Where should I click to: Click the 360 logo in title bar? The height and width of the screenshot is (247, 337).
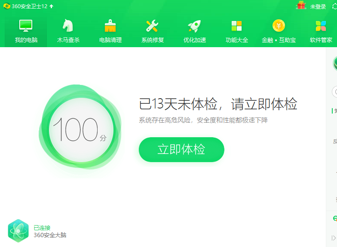pos(6,6)
